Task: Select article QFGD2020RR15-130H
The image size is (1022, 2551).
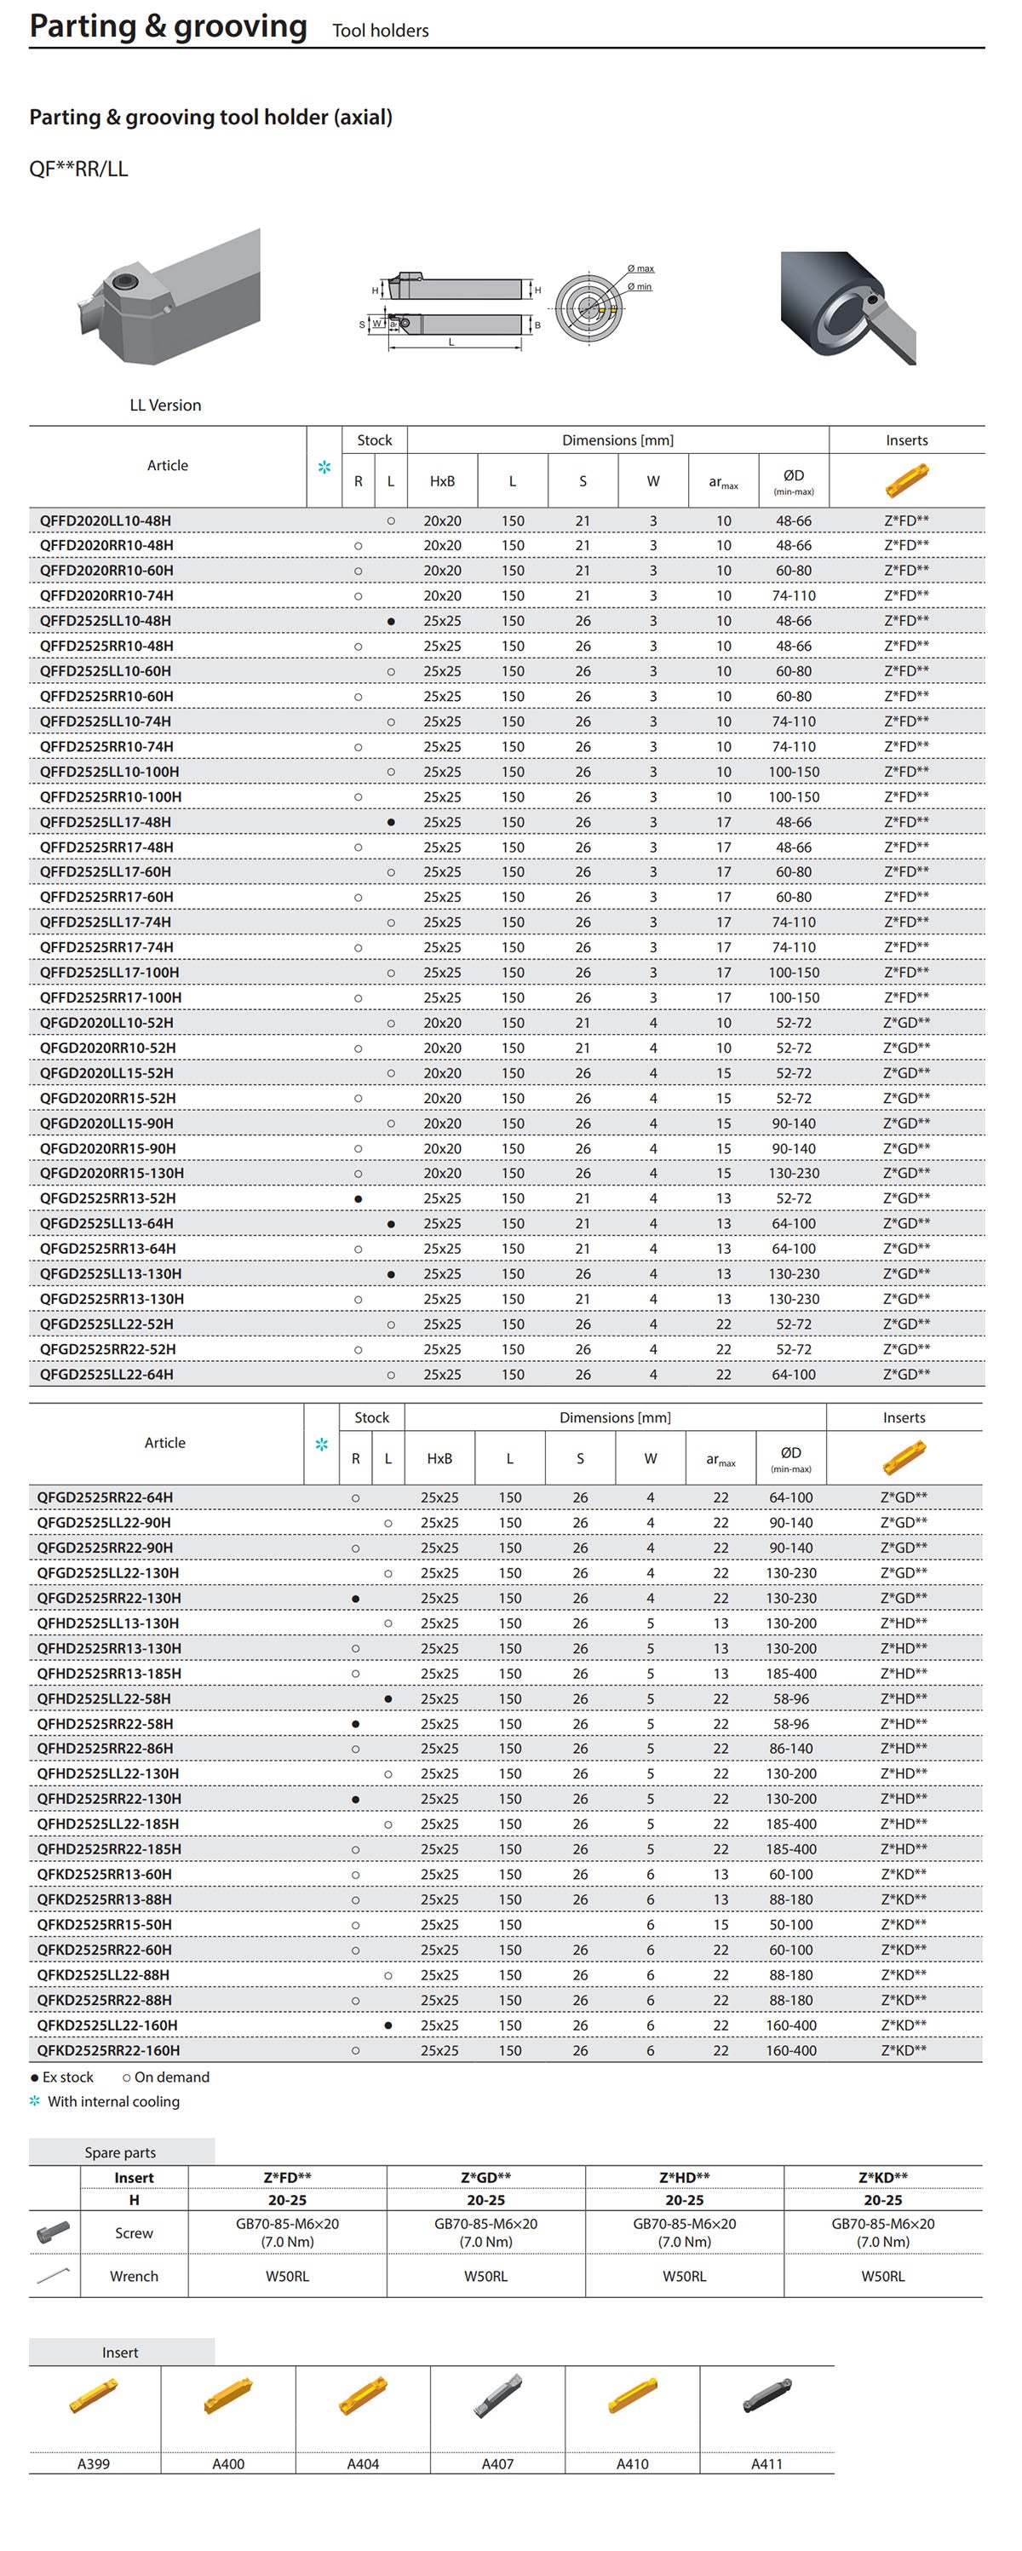Action: pyautogui.click(x=112, y=1173)
